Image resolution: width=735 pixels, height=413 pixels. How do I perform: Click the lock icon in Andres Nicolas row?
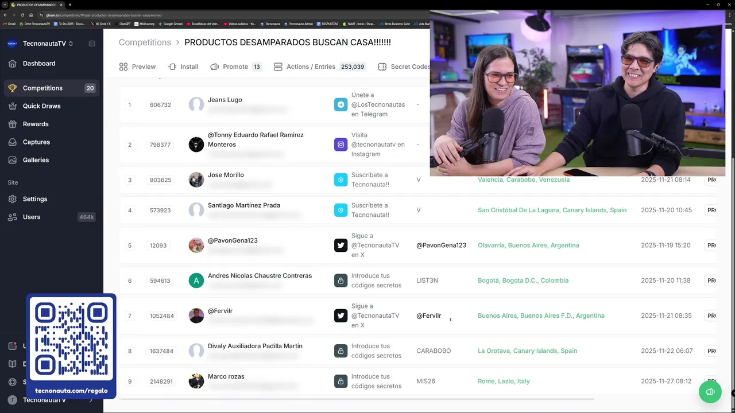(x=341, y=280)
